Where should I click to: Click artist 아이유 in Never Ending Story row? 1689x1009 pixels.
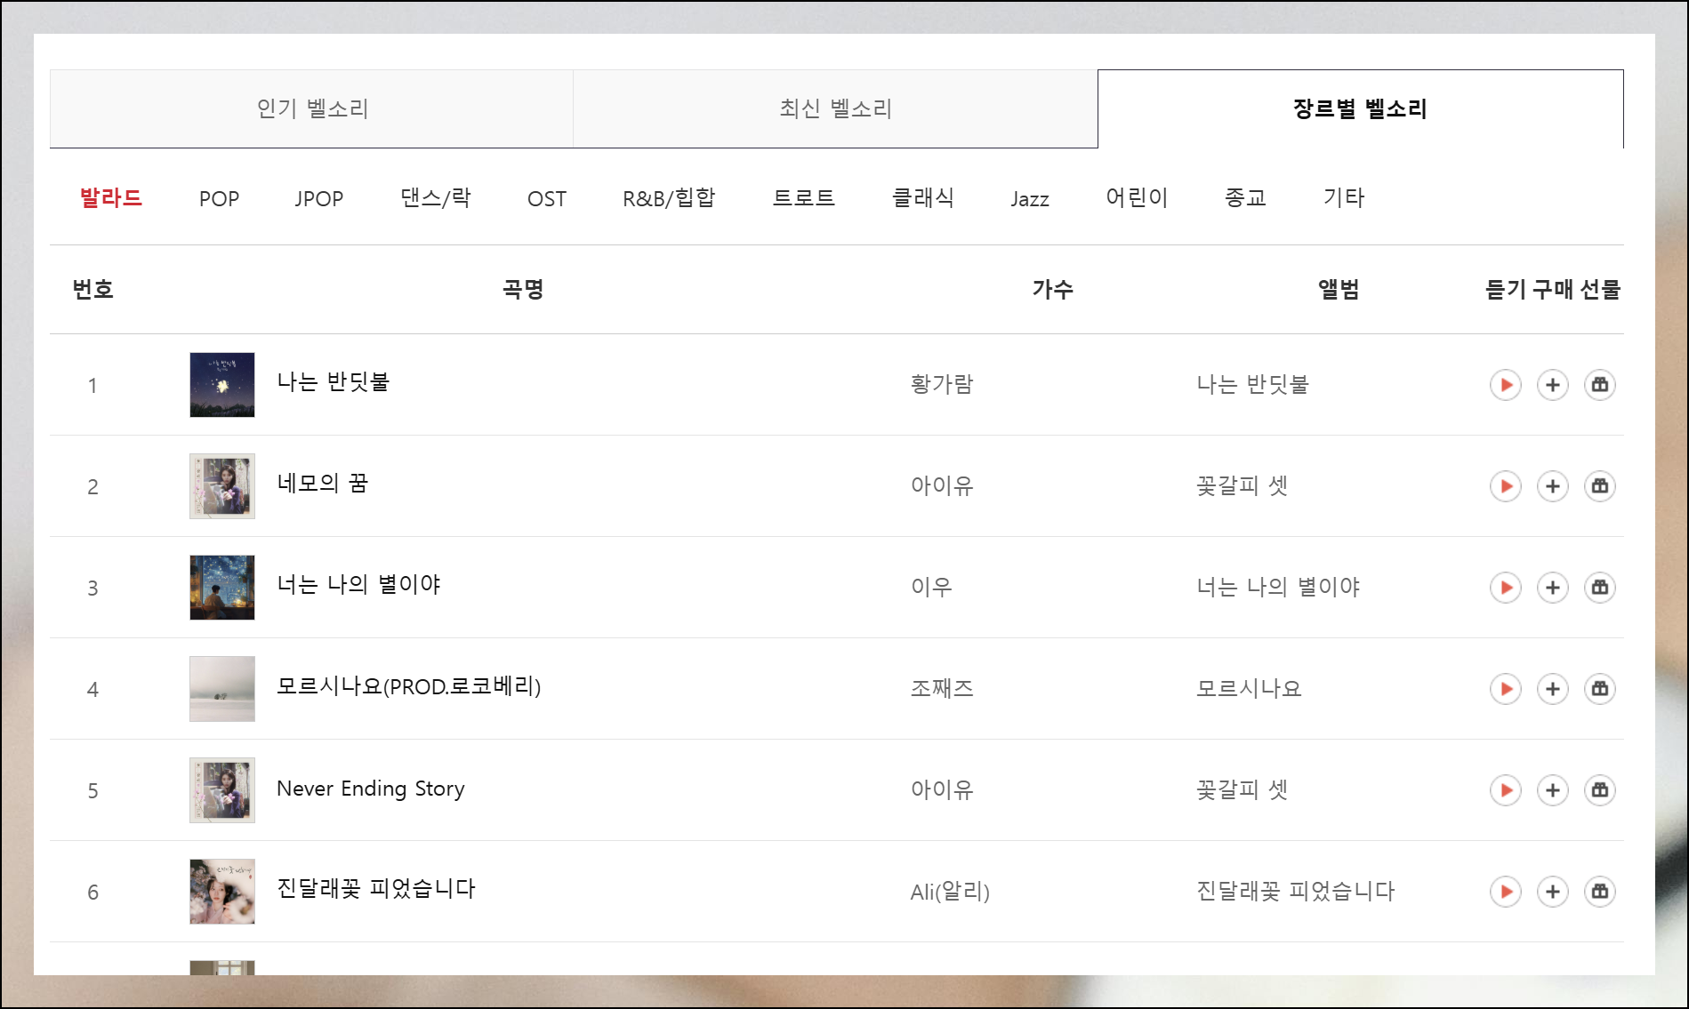point(942,789)
